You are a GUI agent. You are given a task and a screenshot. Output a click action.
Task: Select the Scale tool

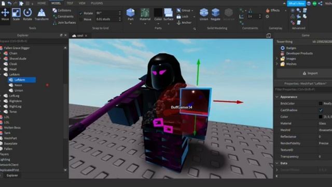tap(16, 15)
